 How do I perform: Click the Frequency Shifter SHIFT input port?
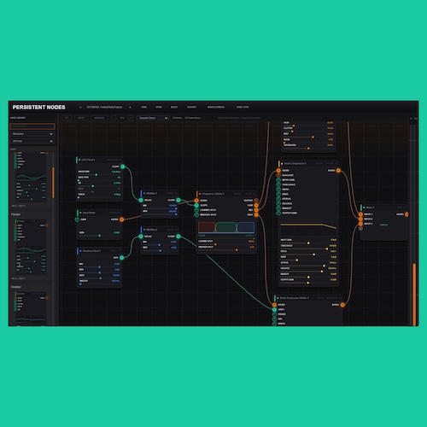pos(274,310)
